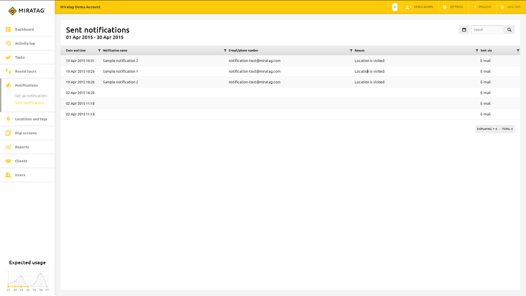Viewport: 526px width, 296px height.
Task: Open the English language dropdown
Action: pos(482,7)
